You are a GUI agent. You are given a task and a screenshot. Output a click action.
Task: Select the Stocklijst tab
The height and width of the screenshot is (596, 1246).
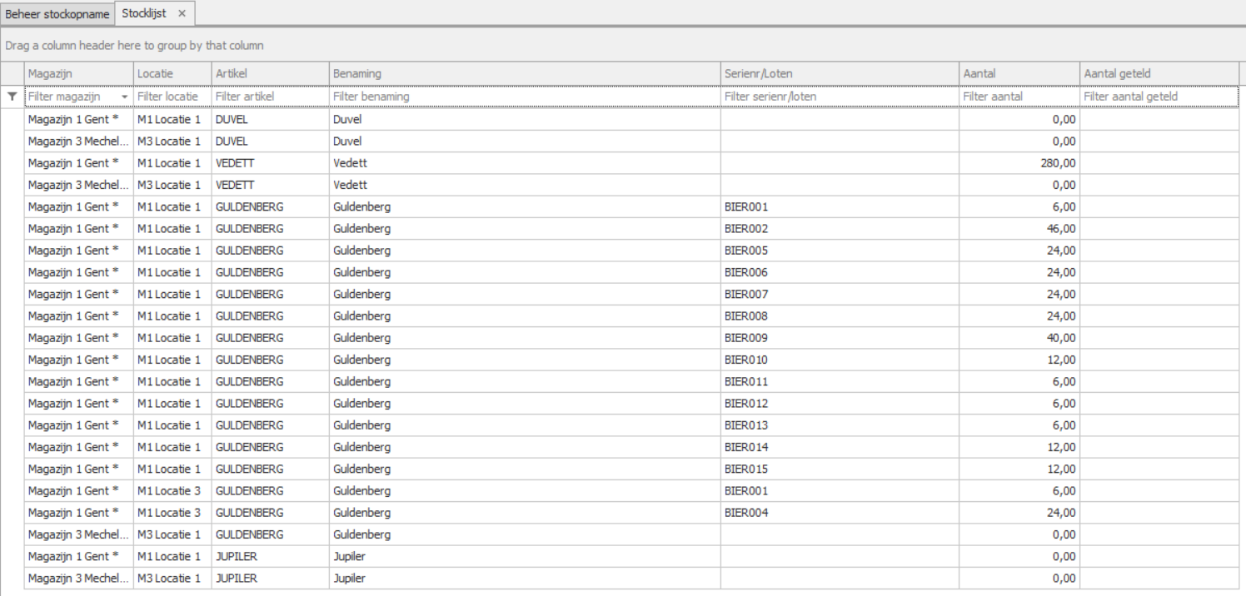pyautogui.click(x=144, y=14)
